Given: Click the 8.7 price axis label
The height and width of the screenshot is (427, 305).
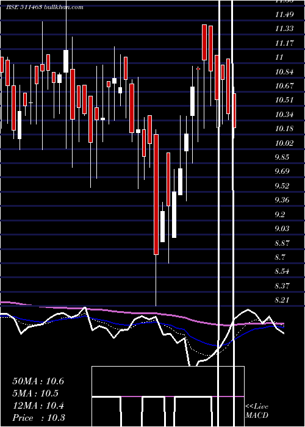Looking at the screenshot, I should point(280,257).
